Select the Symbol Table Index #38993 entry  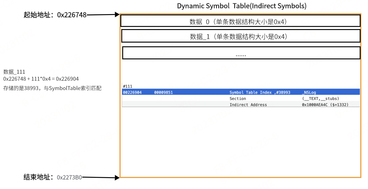[x=260, y=92]
